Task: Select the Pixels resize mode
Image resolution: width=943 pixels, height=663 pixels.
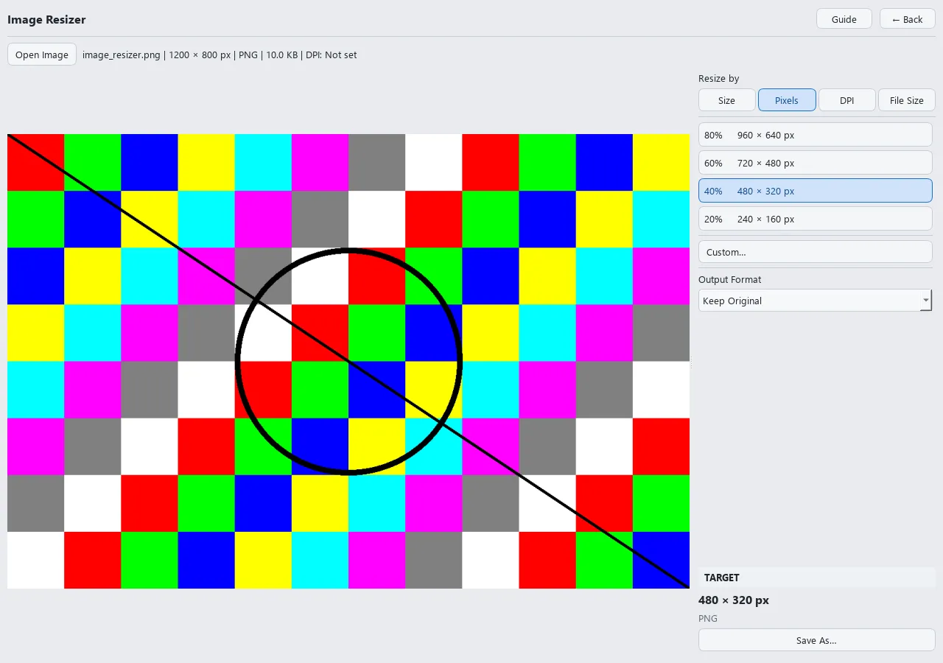Action: pyautogui.click(x=787, y=100)
